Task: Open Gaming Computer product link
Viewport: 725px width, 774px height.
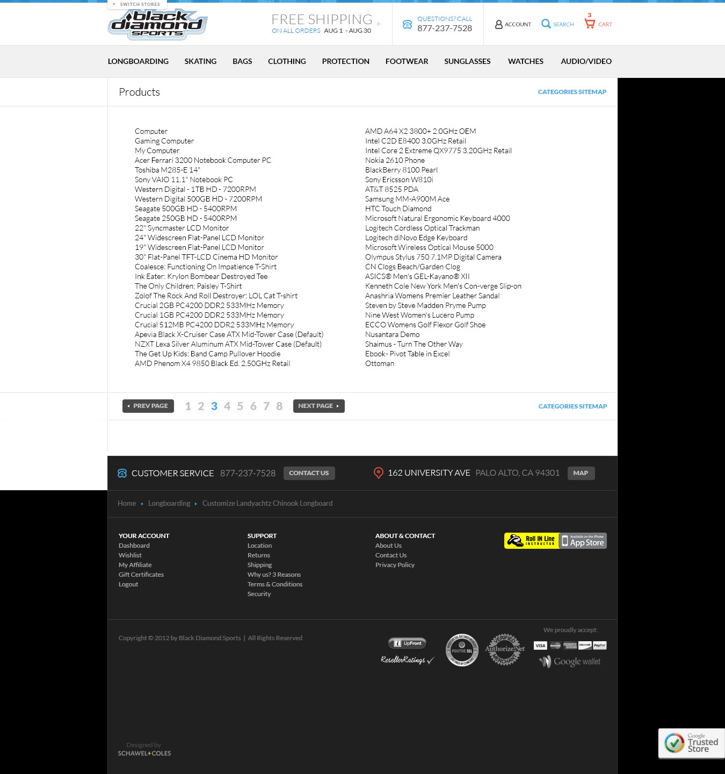Action: (x=164, y=141)
